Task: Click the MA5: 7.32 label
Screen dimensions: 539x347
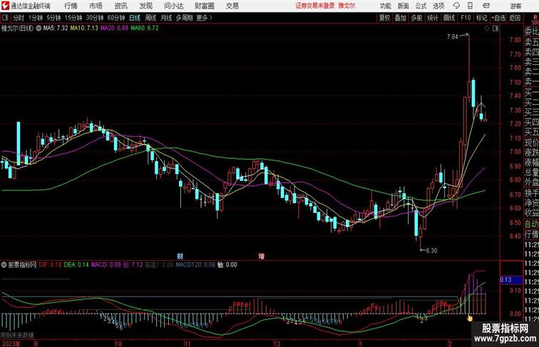Action: point(56,29)
